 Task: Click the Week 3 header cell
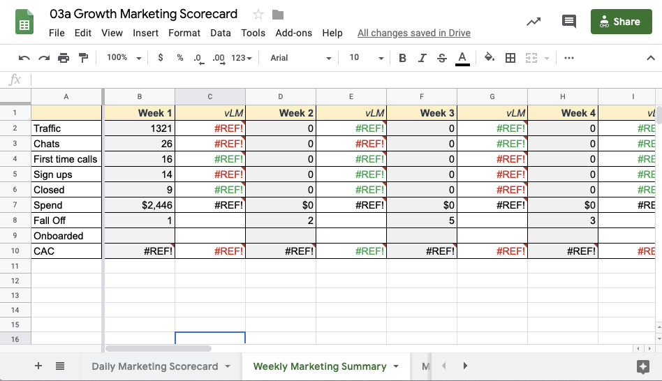click(x=422, y=113)
